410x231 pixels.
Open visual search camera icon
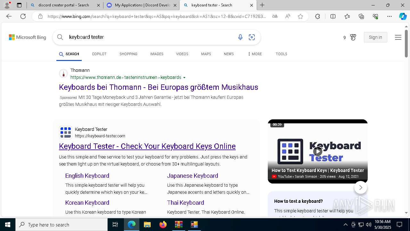click(x=252, y=37)
